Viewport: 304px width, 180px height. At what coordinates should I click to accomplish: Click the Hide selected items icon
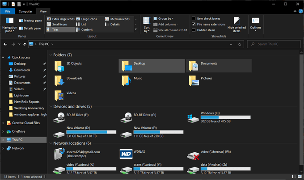pos(236,21)
